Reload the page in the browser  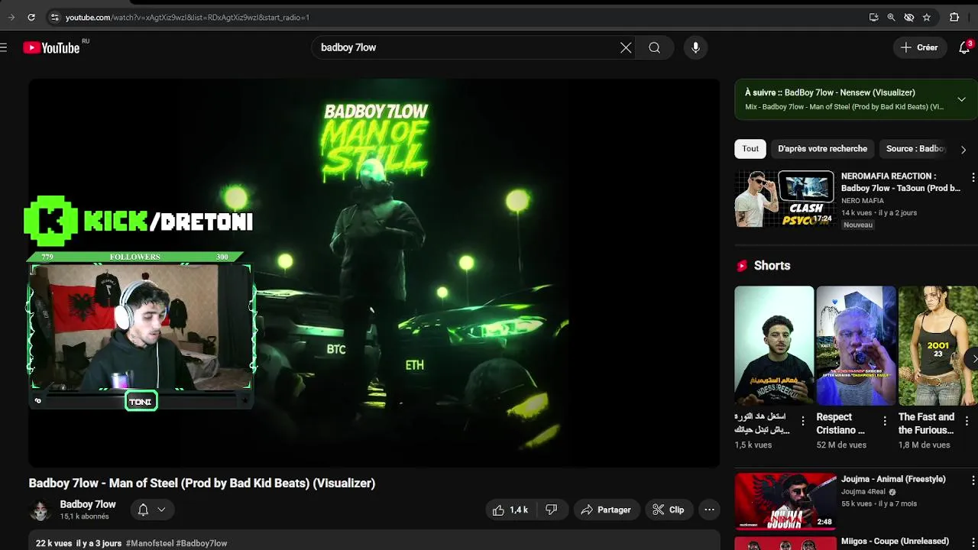pyautogui.click(x=31, y=17)
